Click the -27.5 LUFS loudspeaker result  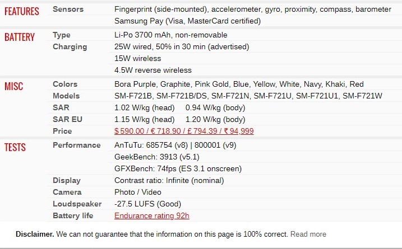pyautogui.click(x=147, y=204)
